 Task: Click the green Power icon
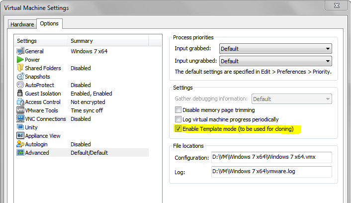tap(20, 60)
